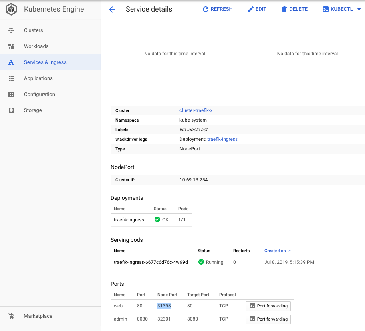Click the Clusters sidebar icon

click(x=11, y=30)
